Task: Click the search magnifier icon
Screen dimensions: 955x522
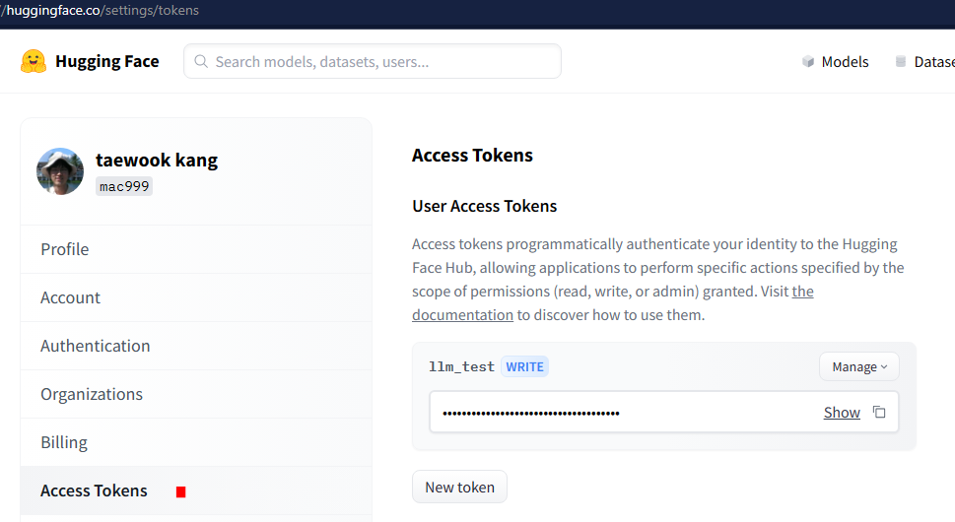Action: point(201,61)
